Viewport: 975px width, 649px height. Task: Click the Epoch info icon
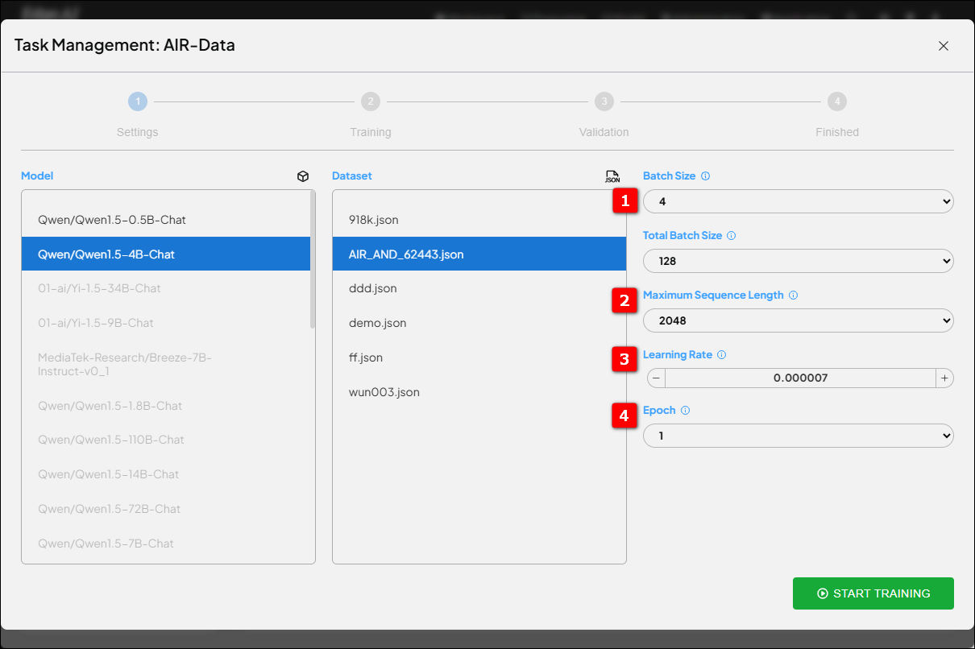[x=685, y=411]
